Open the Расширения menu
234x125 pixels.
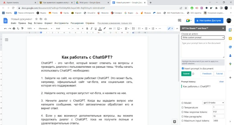point(77,23)
